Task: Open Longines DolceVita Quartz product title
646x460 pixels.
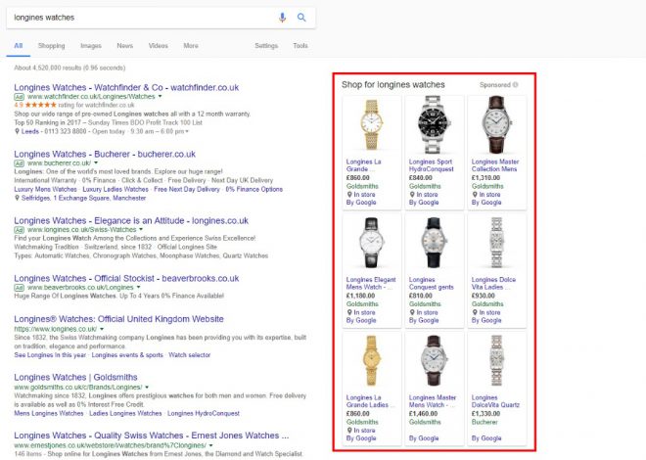Action: pos(495,401)
